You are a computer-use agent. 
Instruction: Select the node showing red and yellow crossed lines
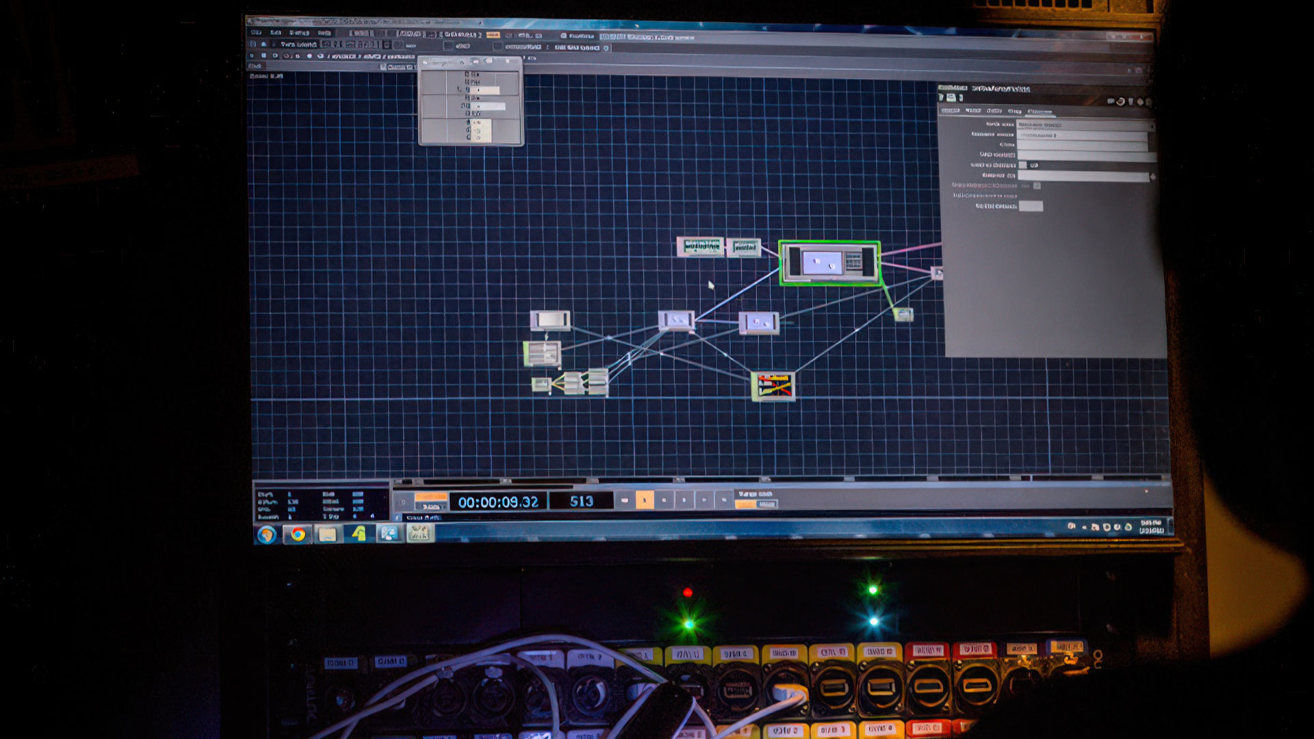[x=773, y=386]
